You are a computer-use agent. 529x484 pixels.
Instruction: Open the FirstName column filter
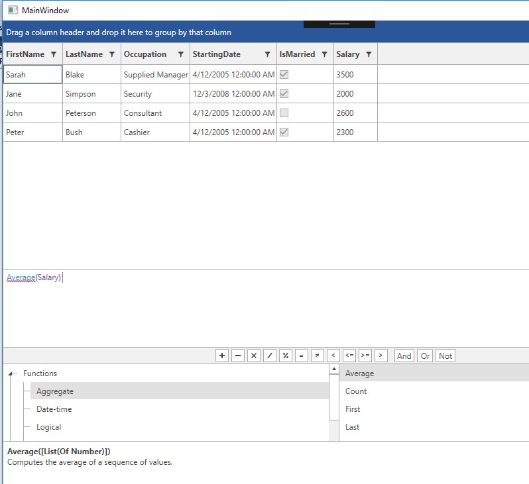tap(54, 54)
